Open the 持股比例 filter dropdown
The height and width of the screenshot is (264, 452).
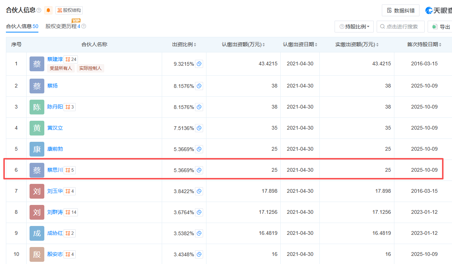click(x=354, y=27)
